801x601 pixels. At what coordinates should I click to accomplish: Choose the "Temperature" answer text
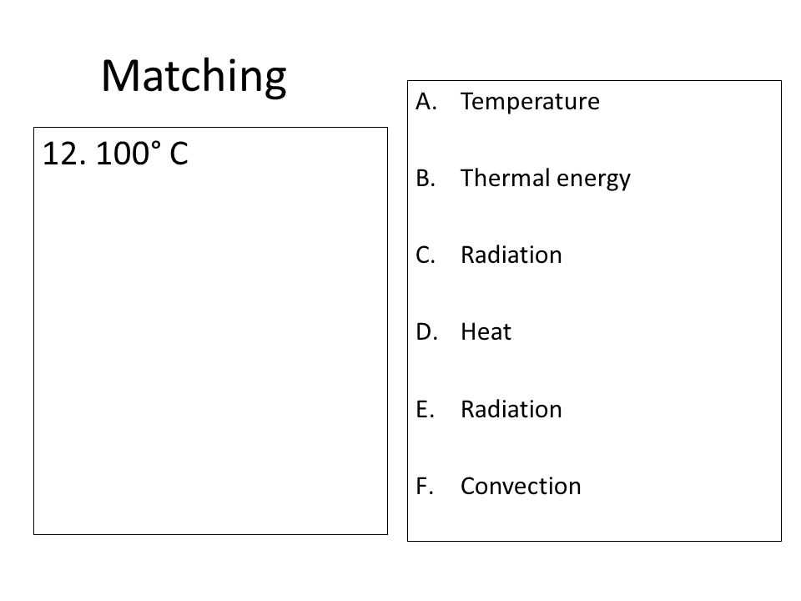(x=530, y=101)
